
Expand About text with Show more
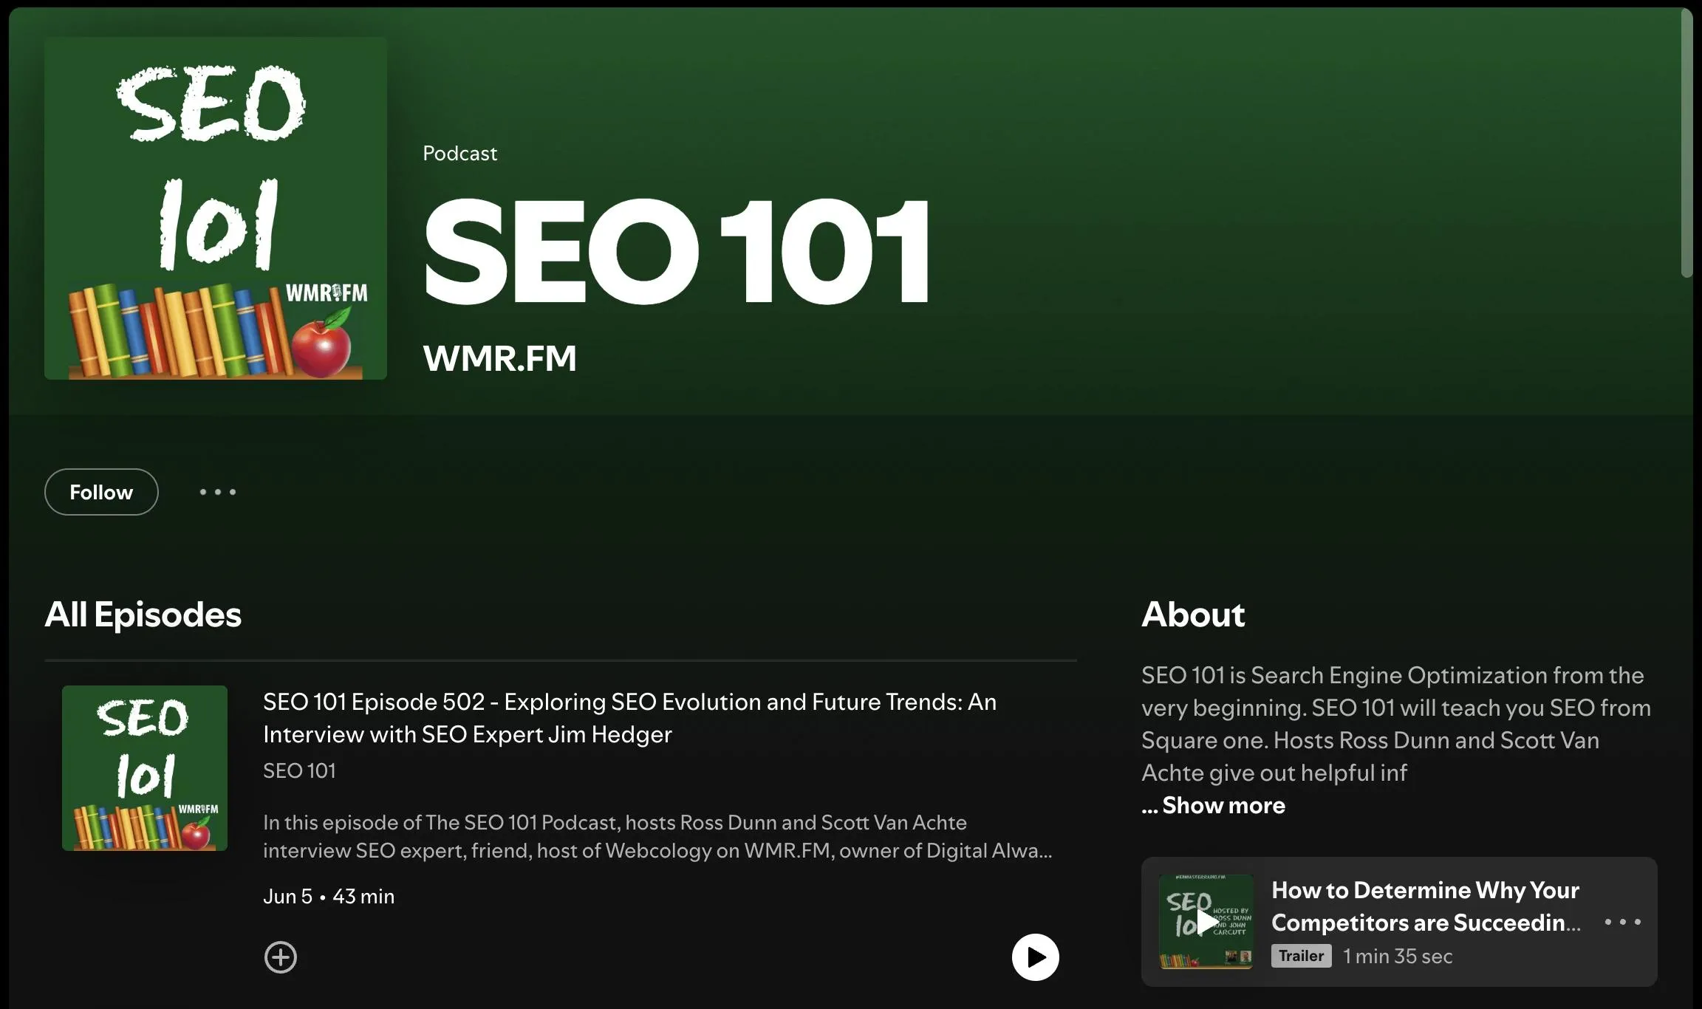pos(1213,805)
